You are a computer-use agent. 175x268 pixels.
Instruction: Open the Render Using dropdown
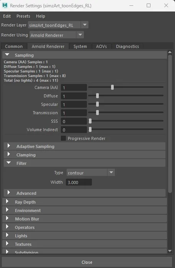(x=57, y=35)
